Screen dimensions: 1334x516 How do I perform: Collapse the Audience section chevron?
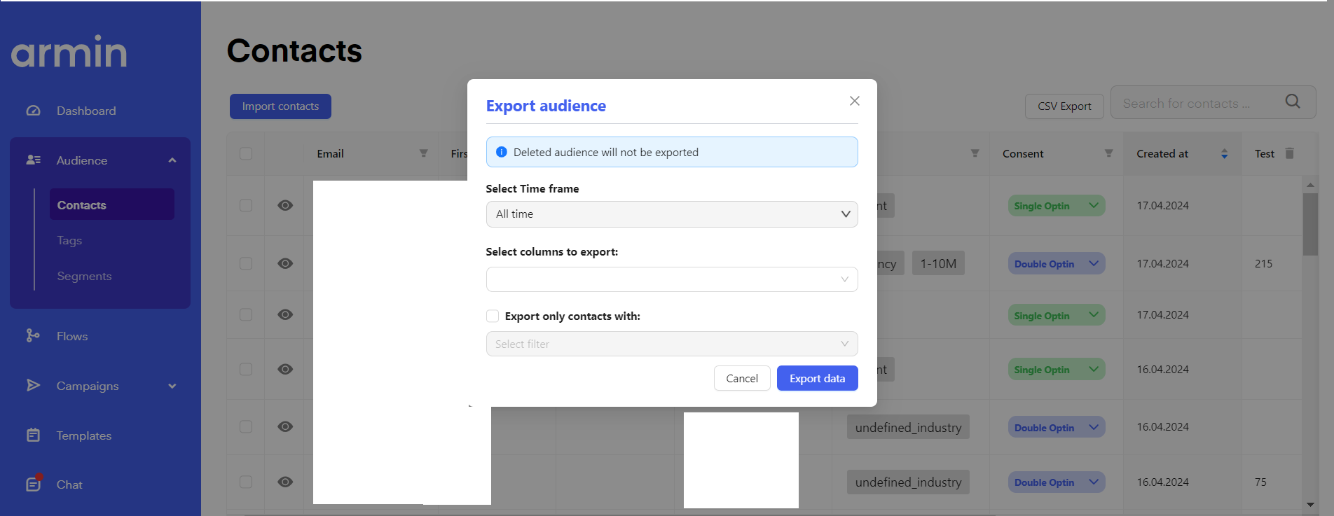(172, 160)
